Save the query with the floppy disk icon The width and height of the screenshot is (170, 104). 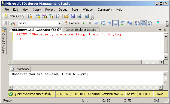73,16
